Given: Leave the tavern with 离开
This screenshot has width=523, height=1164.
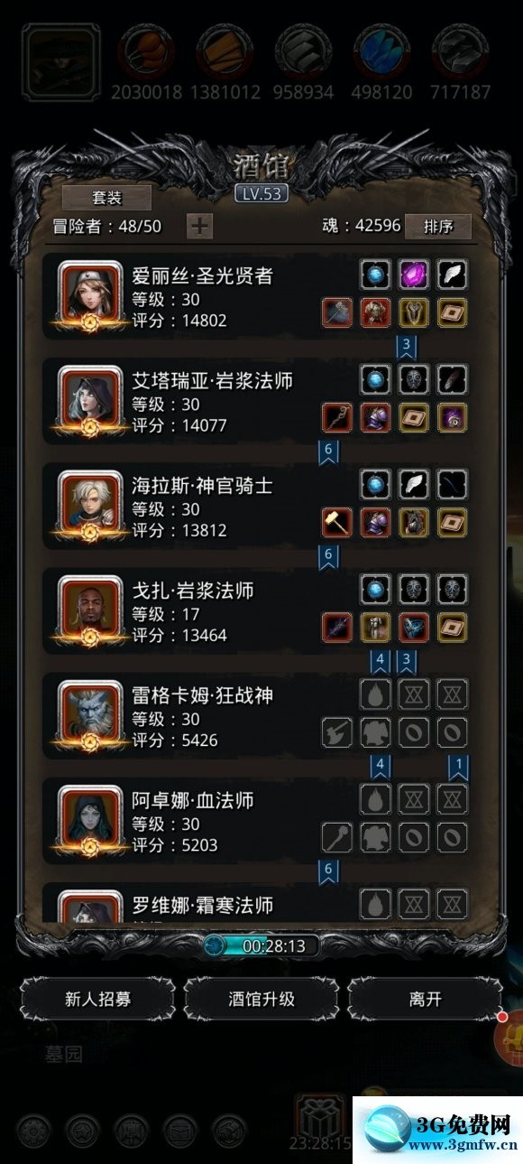Looking at the screenshot, I should [x=425, y=999].
